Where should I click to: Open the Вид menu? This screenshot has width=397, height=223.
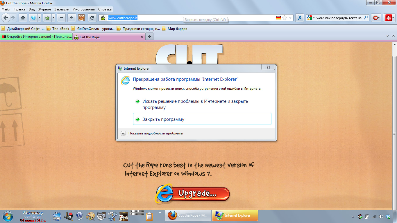click(x=32, y=9)
